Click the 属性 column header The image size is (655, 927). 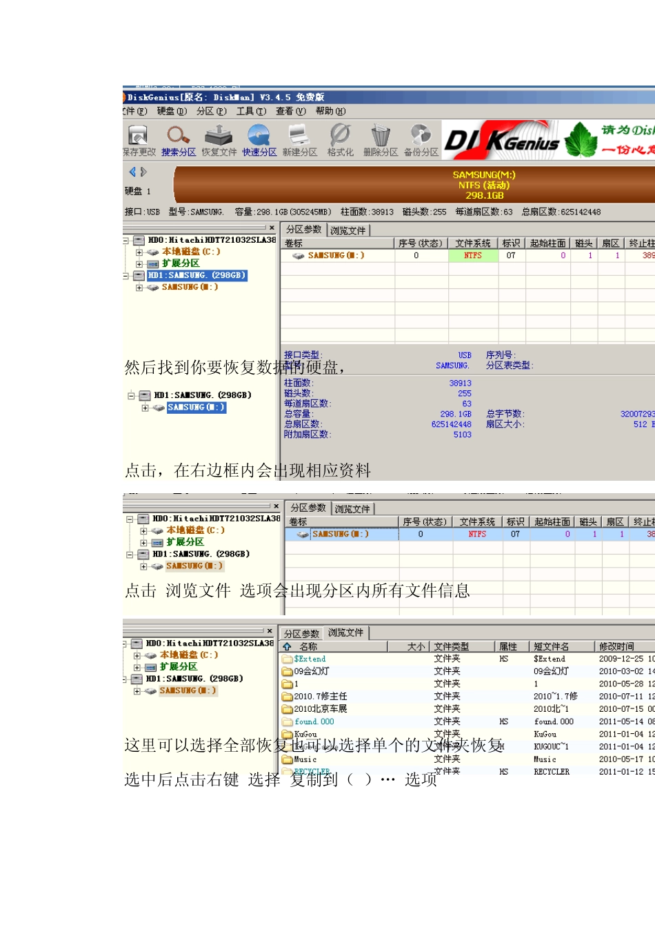point(513,646)
